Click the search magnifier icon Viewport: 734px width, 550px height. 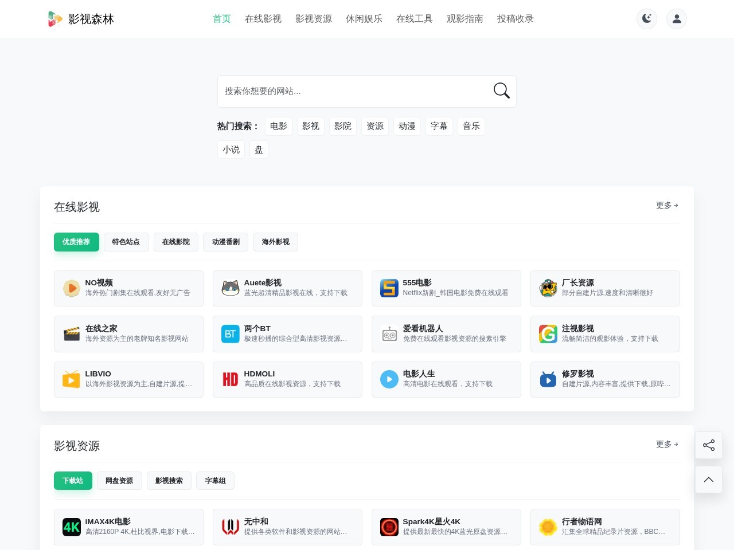[501, 91]
